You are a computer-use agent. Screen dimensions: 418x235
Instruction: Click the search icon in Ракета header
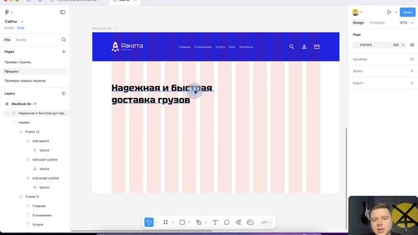pos(292,47)
